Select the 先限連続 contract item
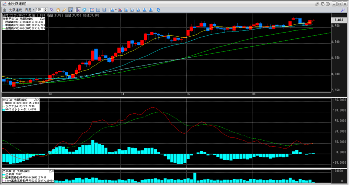 click(x=15, y=10)
